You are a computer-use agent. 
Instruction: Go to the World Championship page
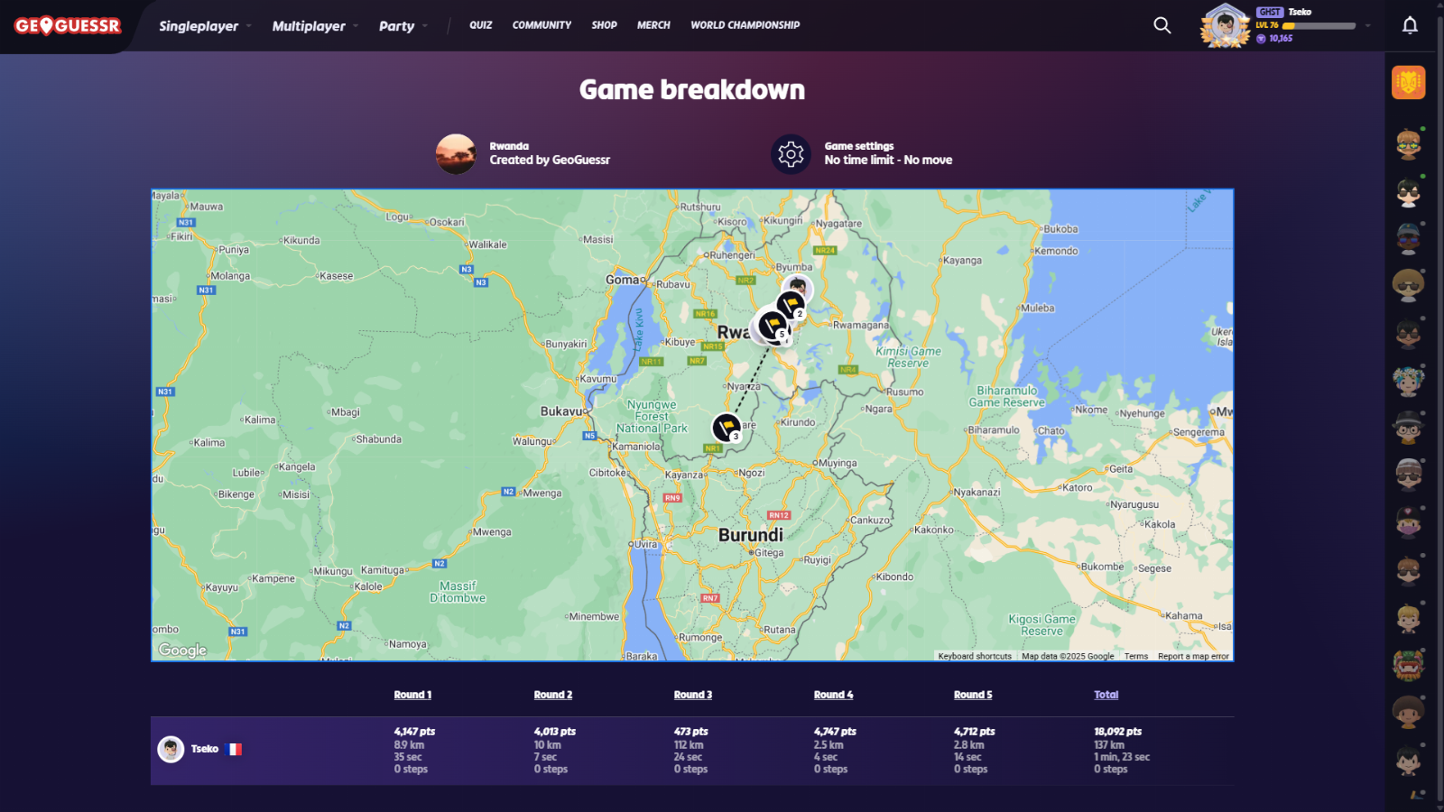pos(745,25)
